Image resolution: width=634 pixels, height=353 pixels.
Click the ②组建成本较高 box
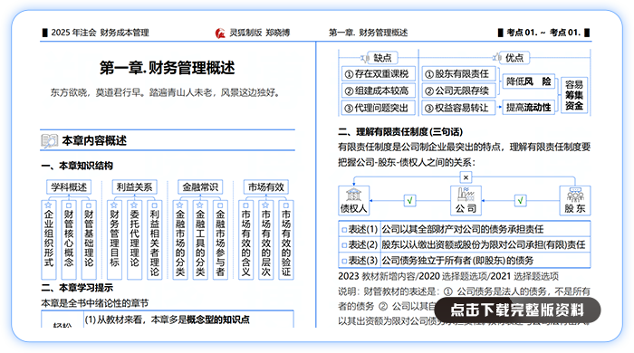coord(379,91)
